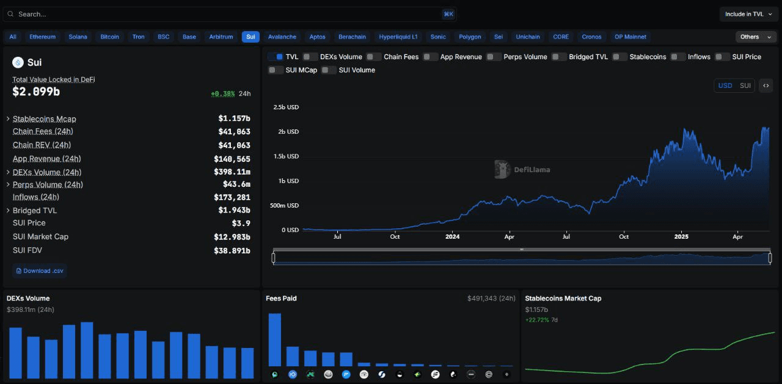Download the .csv data file
The width and height of the screenshot is (782, 384).
coord(40,270)
